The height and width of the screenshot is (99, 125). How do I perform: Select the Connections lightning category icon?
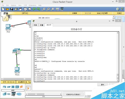(x=21, y=87)
